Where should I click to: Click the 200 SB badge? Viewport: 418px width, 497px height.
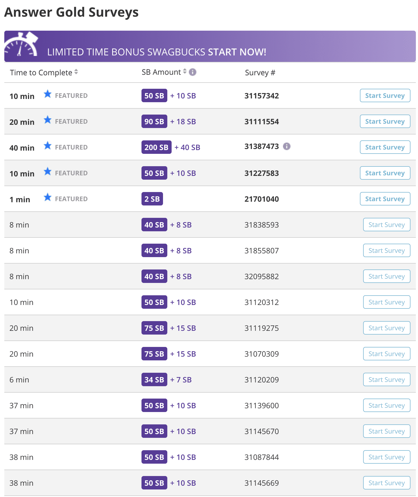157,147
